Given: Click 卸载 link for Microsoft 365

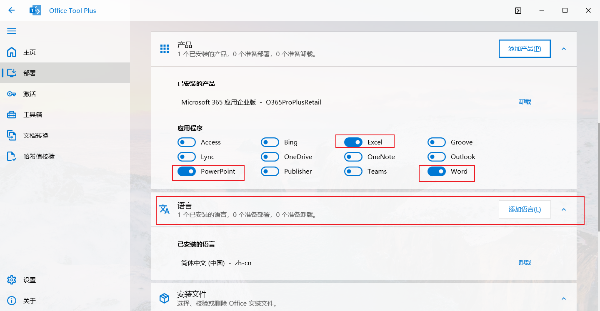Looking at the screenshot, I should [x=525, y=102].
